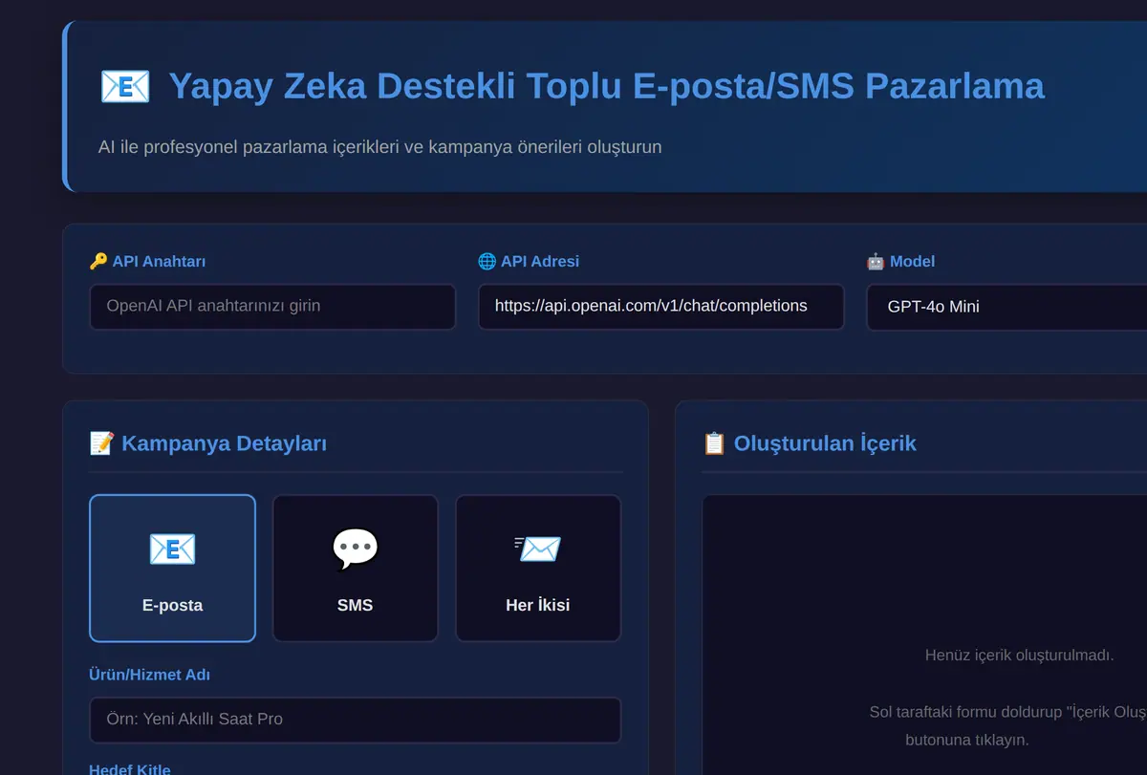Click the email icon in the page header

coord(125,86)
